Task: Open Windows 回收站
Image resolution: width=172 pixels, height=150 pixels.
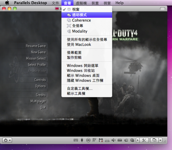Action: [87, 71]
